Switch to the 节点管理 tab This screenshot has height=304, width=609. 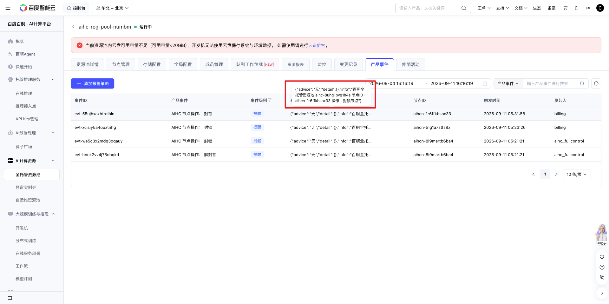point(121,64)
